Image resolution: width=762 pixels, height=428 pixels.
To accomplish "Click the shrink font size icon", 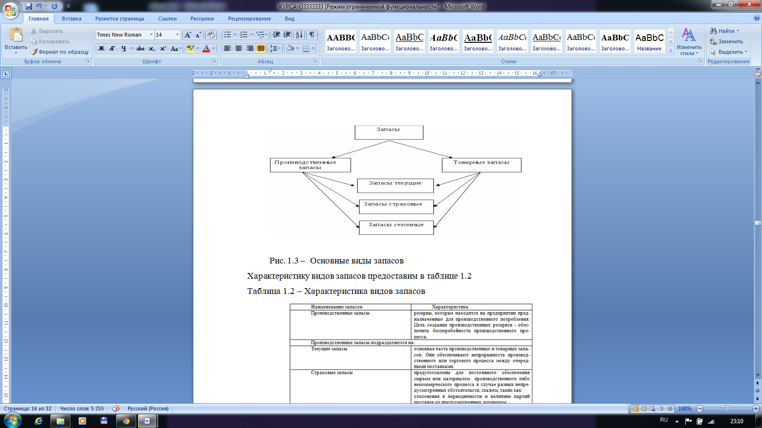I will pyautogui.click(x=198, y=35).
